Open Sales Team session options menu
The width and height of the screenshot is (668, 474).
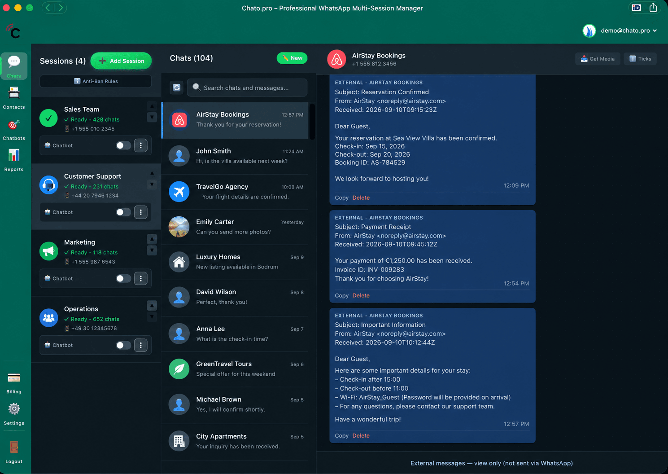(141, 145)
